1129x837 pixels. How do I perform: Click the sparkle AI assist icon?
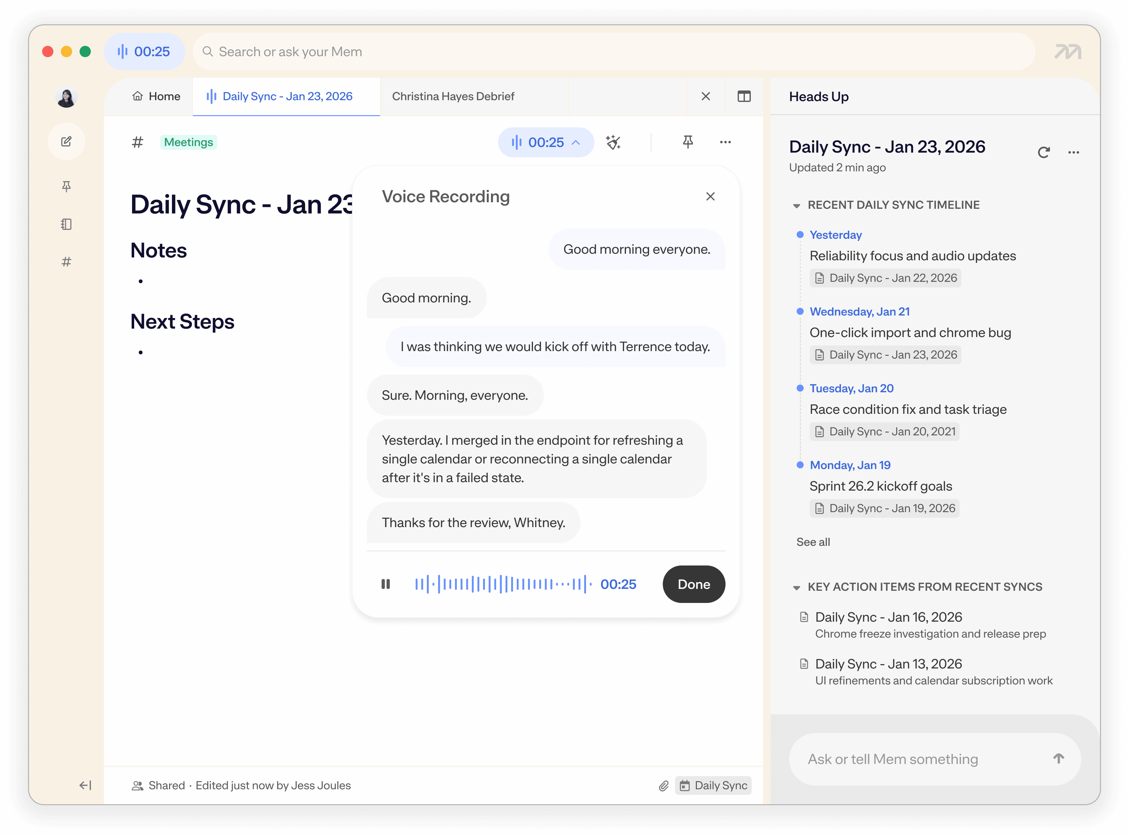(613, 142)
